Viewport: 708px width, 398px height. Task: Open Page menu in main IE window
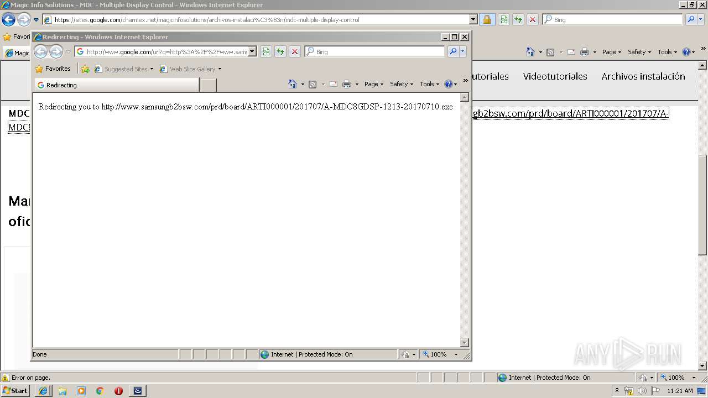612,52
